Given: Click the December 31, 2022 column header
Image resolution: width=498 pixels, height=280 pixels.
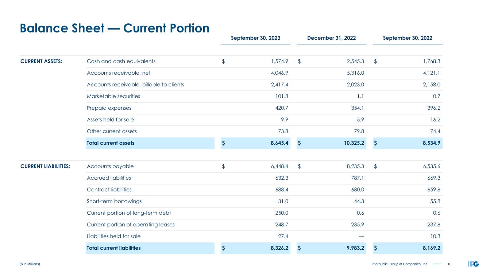Looking at the screenshot, I should point(331,38).
